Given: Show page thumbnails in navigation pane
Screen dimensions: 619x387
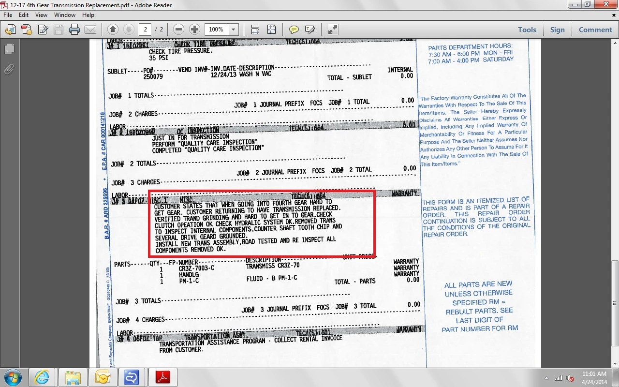Looking at the screenshot, I should click(x=9, y=49).
